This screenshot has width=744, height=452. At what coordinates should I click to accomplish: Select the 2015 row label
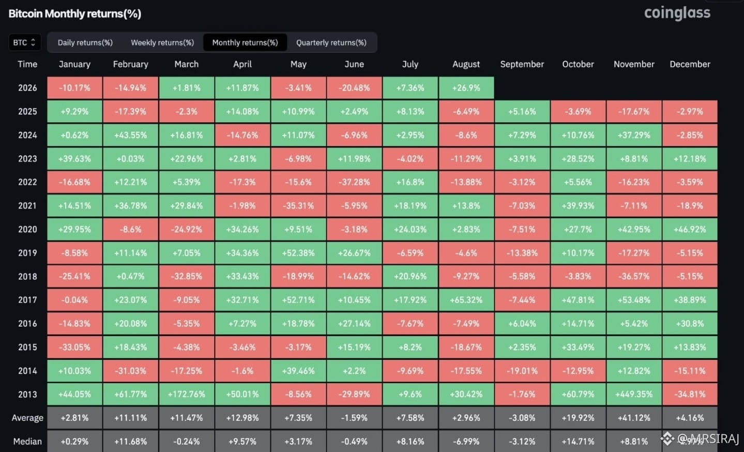(27, 347)
